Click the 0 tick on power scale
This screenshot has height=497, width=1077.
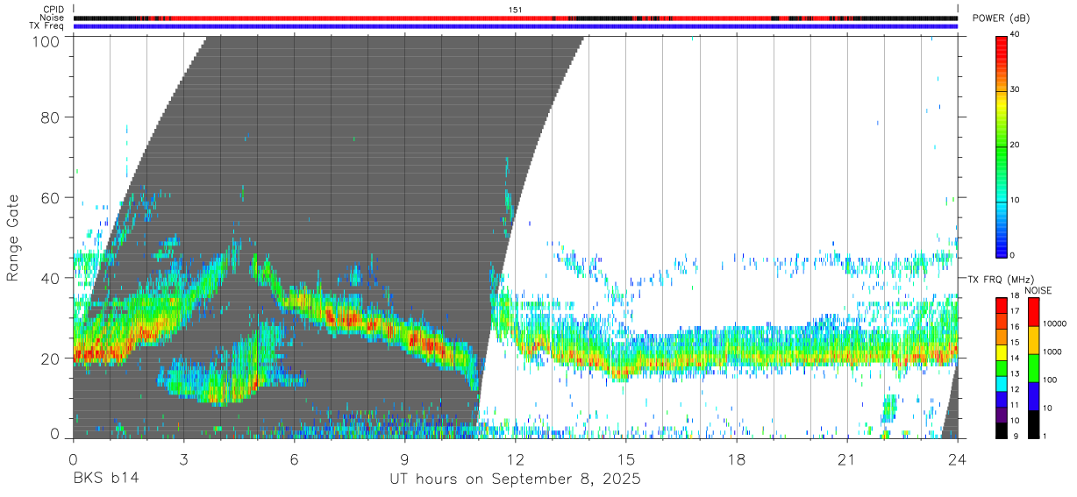click(x=1013, y=255)
